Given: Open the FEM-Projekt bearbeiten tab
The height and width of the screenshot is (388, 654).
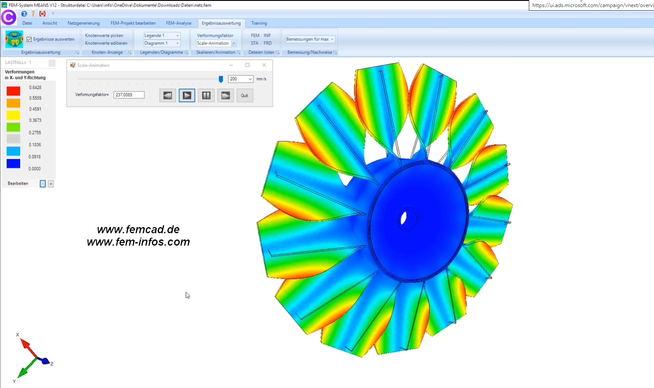Looking at the screenshot, I should click(x=133, y=23).
